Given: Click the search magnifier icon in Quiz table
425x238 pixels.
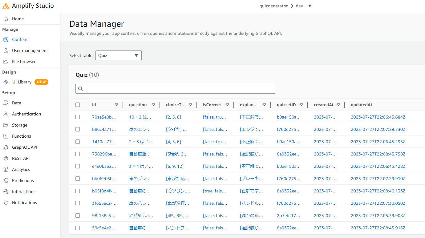Looking at the screenshot, I should tap(80, 89).
